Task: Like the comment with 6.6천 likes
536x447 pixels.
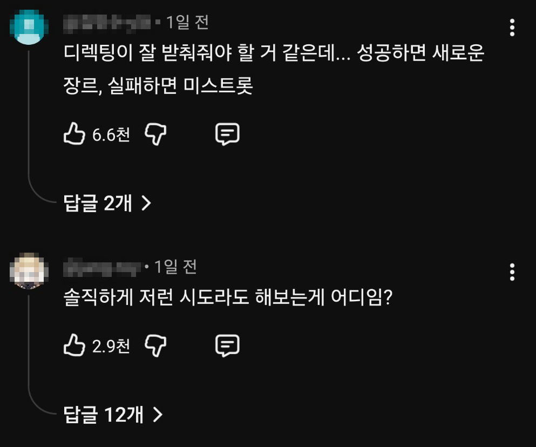Action: [x=74, y=134]
